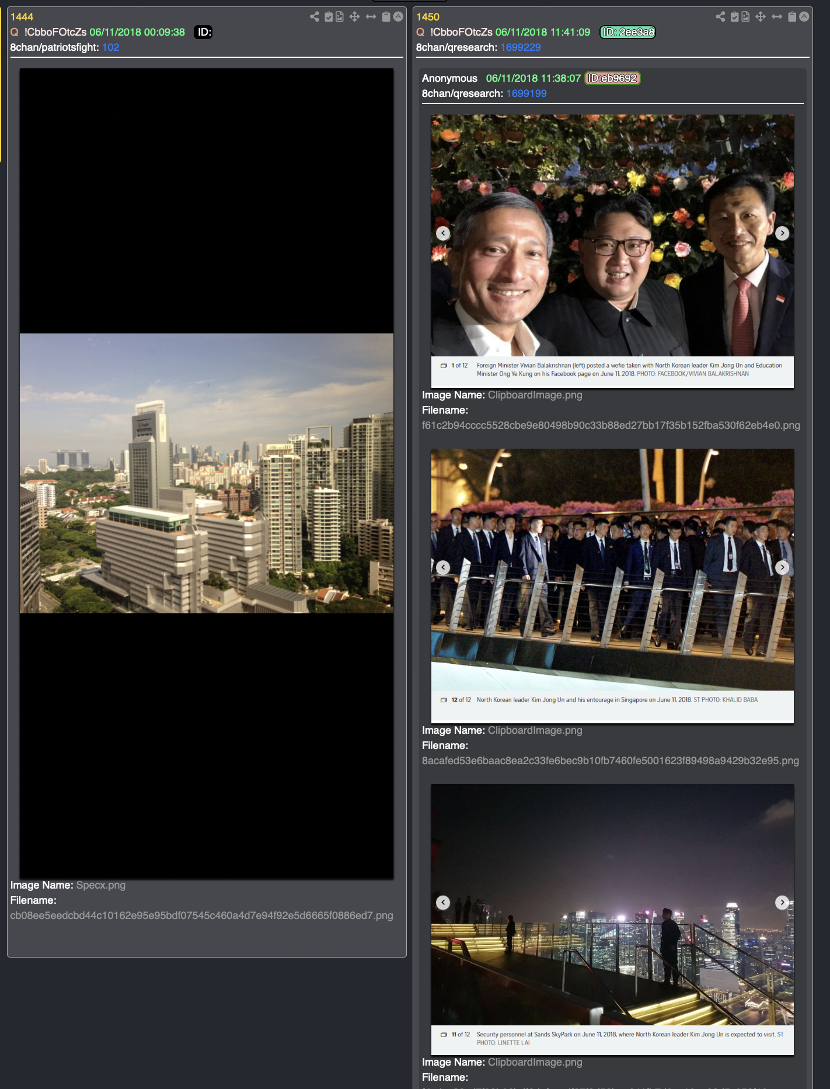Click the '11 of 12' photo counter
830x1089 pixels.
click(461, 1034)
